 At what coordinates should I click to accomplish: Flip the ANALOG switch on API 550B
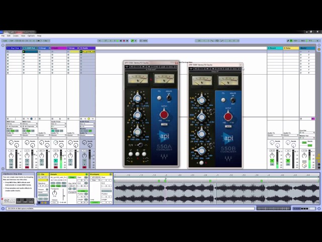click(x=232, y=100)
